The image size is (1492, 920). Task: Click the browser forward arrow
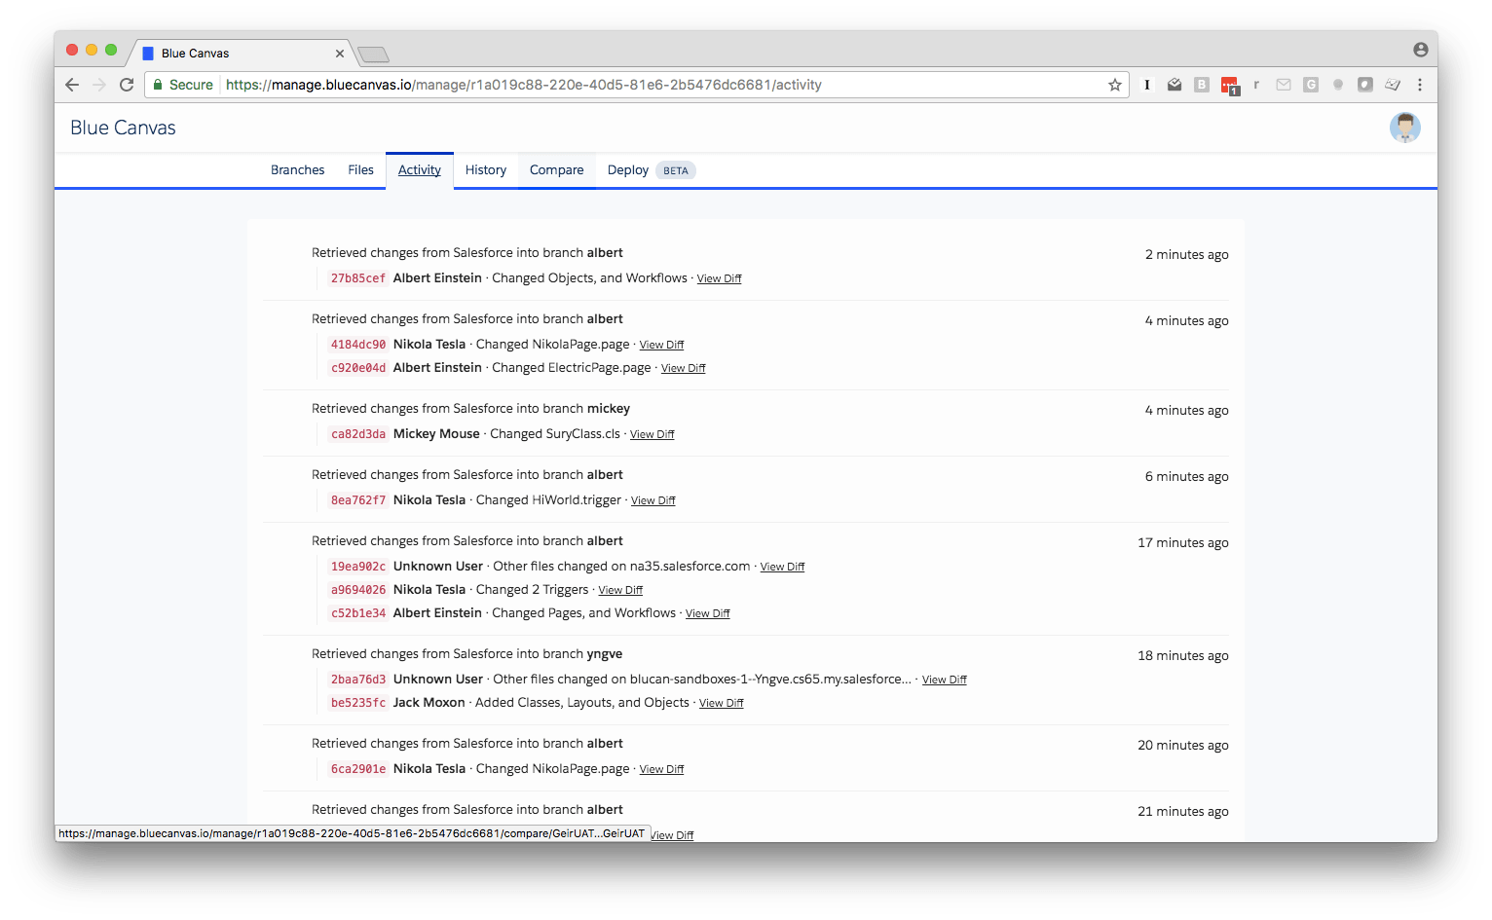coord(99,85)
